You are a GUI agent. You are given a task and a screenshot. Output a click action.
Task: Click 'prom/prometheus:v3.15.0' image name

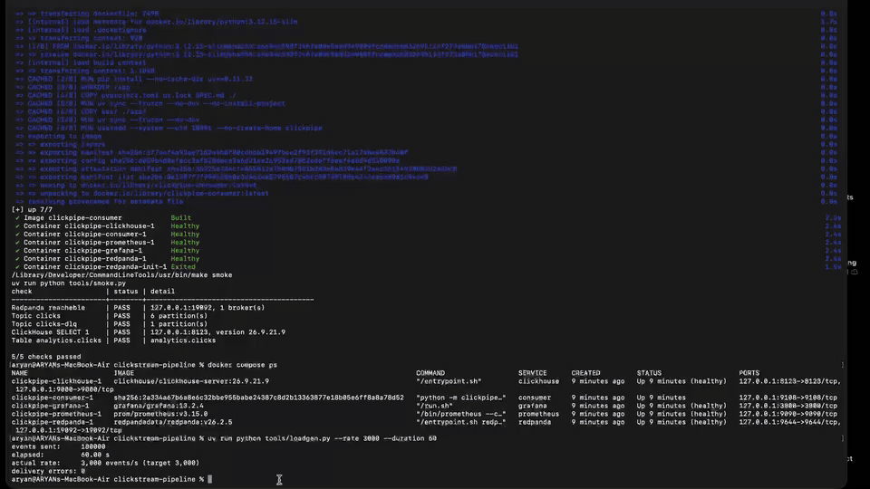160,414
